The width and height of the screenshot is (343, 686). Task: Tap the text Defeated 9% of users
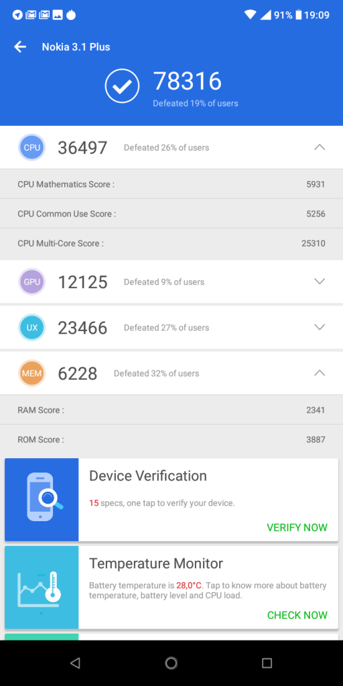164,282
